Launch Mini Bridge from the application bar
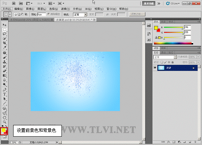Image resolution: width=202 pixels, height=145 pixels. click(x=21, y=4)
